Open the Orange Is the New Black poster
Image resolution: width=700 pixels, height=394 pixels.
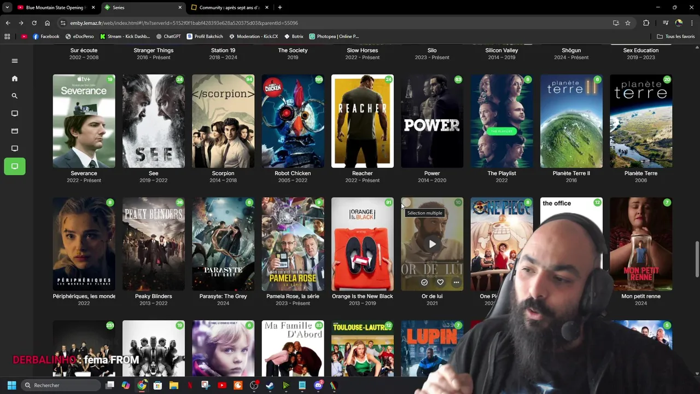(x=363, y=244)
